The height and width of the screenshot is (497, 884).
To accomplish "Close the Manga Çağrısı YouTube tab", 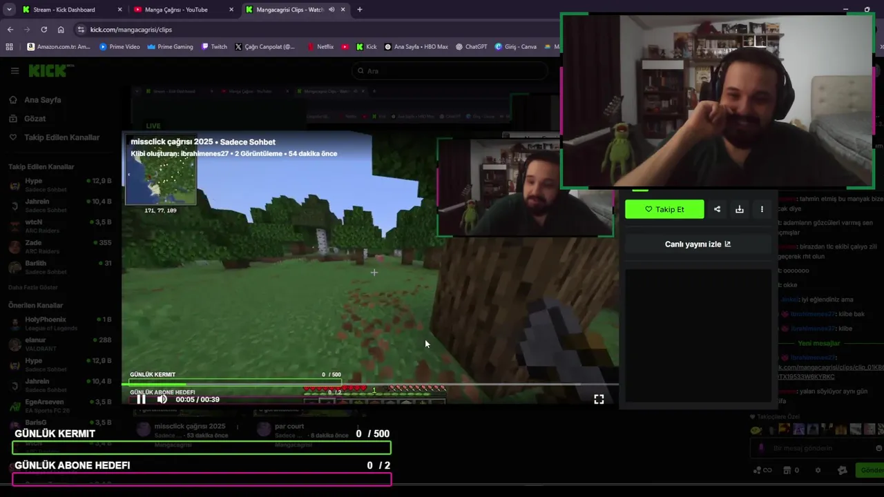I will tap(231, 10).
